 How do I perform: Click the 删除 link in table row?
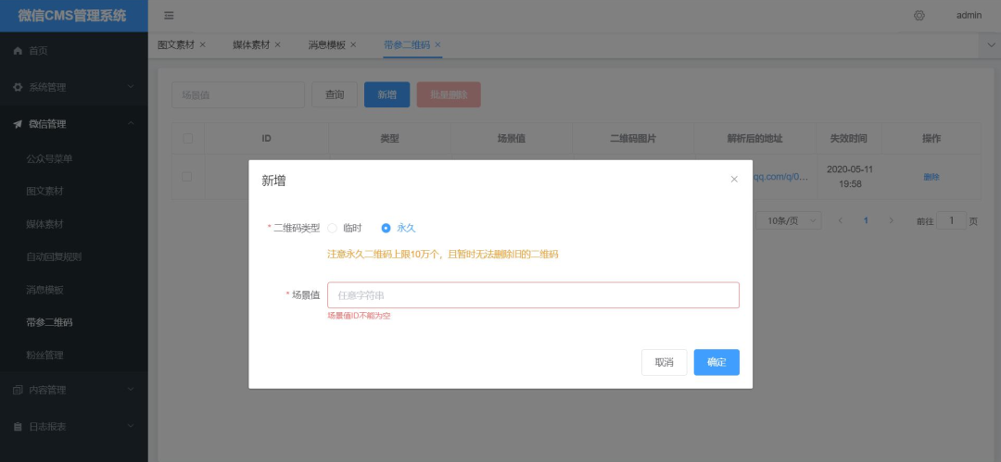click(x=931, y=178)
